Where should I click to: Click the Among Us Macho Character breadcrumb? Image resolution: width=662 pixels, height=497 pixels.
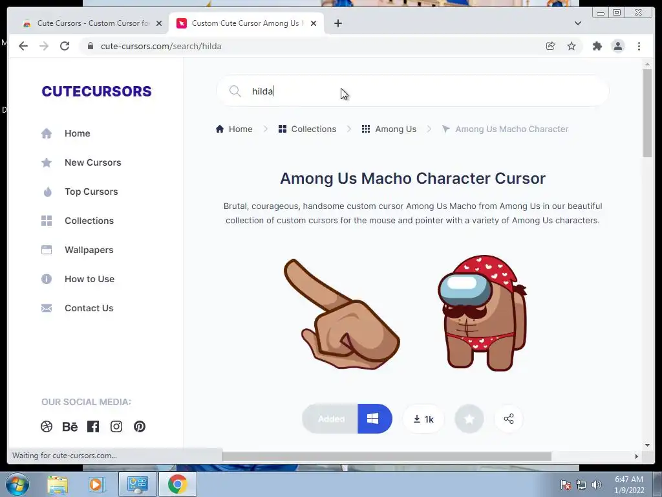click(505, 129)
